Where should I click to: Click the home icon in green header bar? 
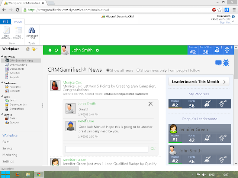[x=50, y=50]
